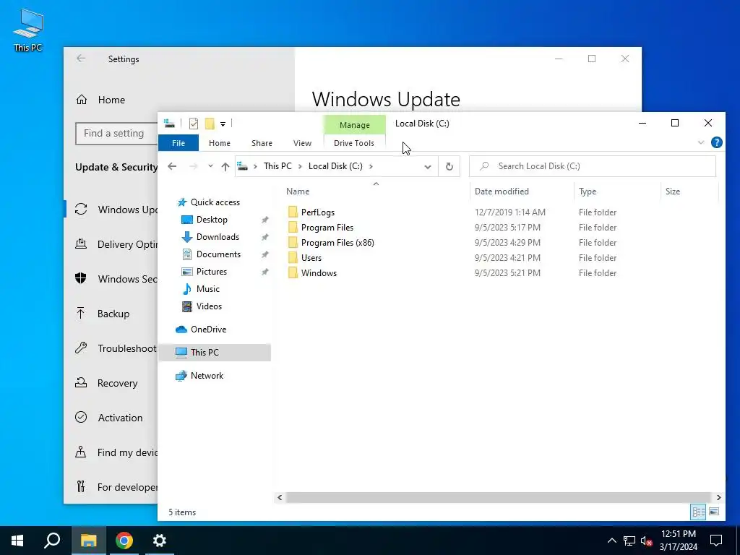
Task: Switch to the Home ribbon tab
Action: (x=220, y=143)
